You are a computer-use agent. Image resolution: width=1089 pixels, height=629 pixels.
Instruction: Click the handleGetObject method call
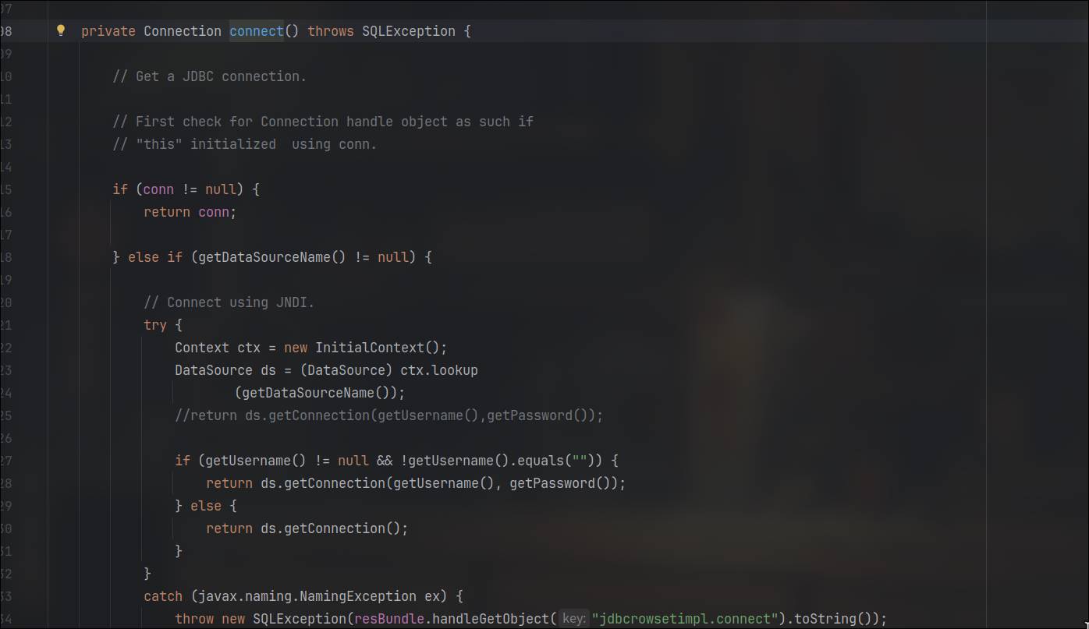click(x=490, y=619)
